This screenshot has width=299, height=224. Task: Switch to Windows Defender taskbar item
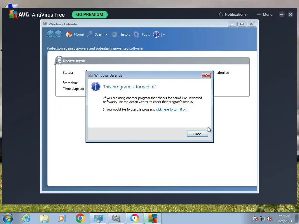point(116,218)
